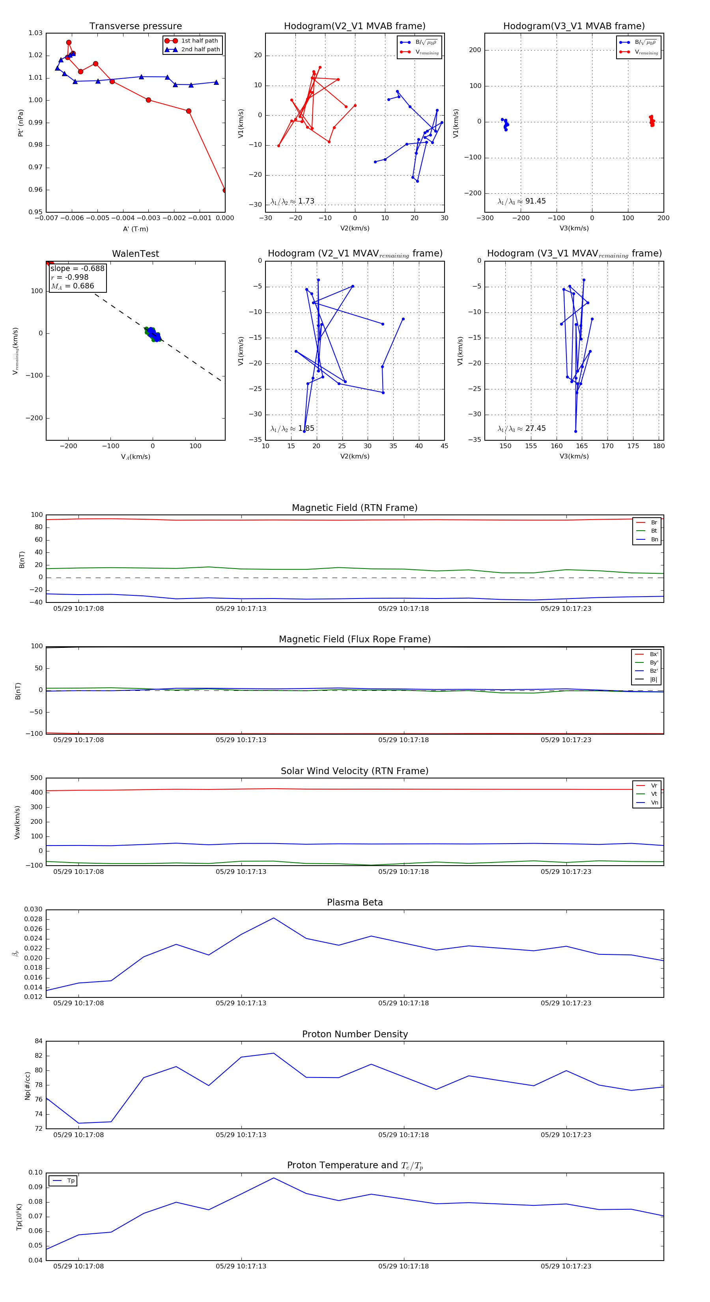Click the "Solar Wind Velocity (RTN Frame)" title

(355, 771)
